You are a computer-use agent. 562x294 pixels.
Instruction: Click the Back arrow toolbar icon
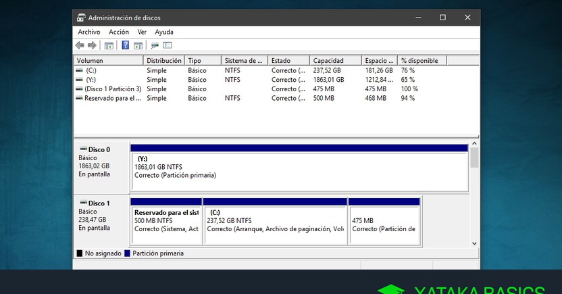point(80,45)
